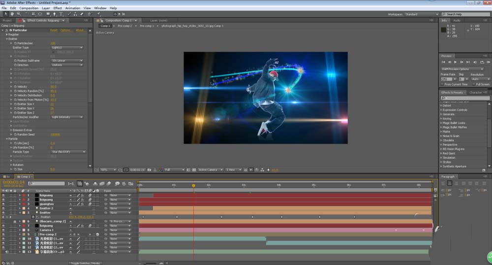492x265 pixels.
Task: Click About link for Particular
Action: click(x=80, y=30)
